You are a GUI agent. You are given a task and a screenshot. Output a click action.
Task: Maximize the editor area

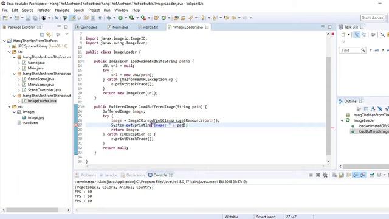pos(329,27)
